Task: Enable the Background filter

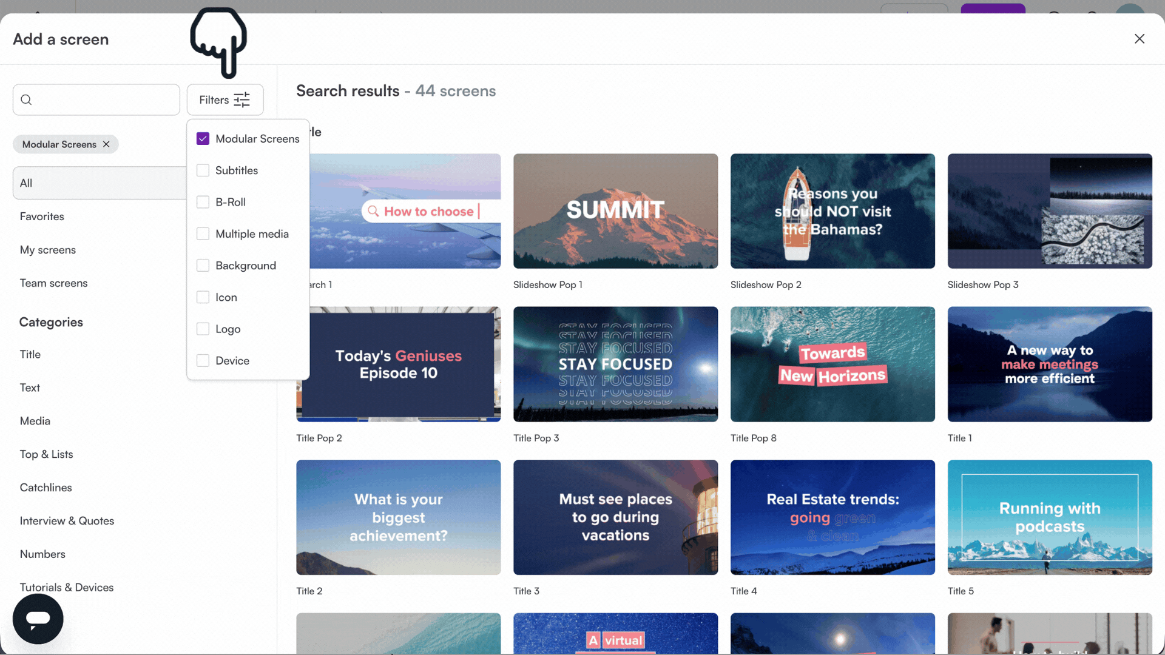Action: pyautogui.click(x=203, y=265)
